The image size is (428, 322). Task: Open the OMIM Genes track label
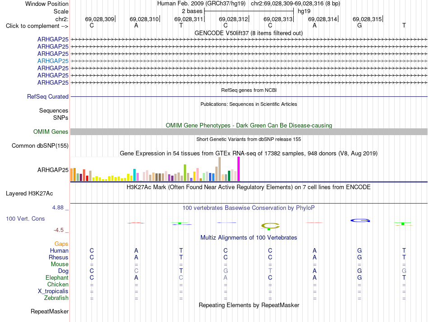[x=50, y=132]
